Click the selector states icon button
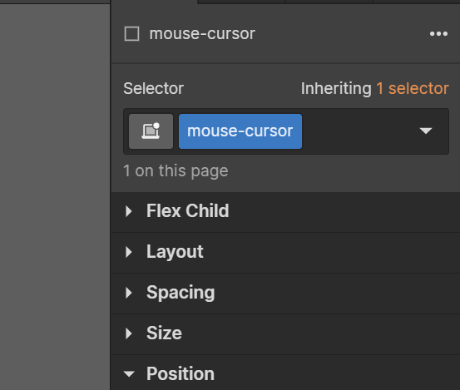 [151, 131]
